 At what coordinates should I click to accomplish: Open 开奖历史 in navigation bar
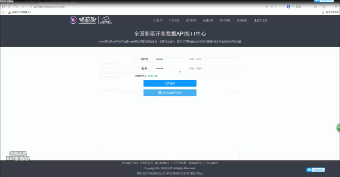(x=174, y=20)
